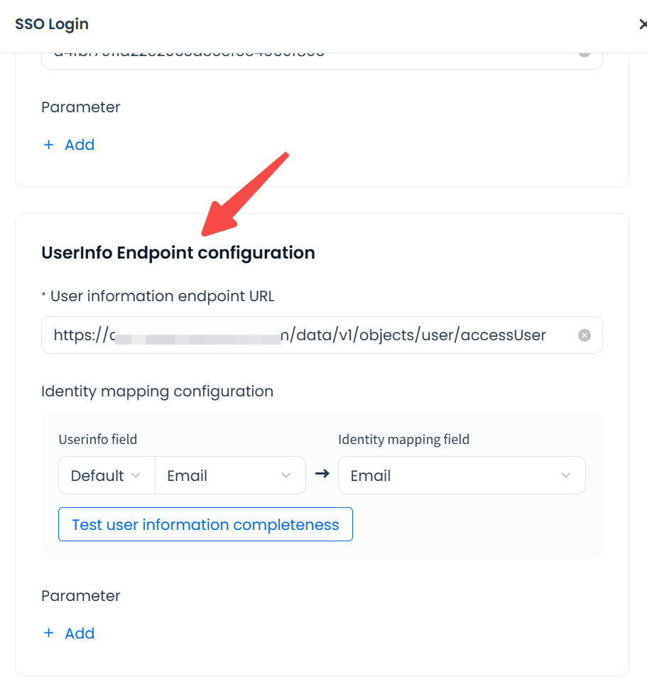Click Add link under the last Parameter label
This screenshot has height=699, width=647.
tap(80, 633)
